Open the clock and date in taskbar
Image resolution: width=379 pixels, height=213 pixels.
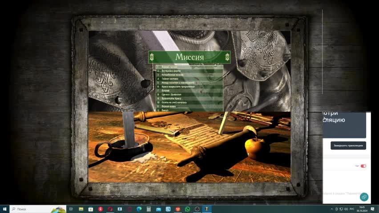362,209
